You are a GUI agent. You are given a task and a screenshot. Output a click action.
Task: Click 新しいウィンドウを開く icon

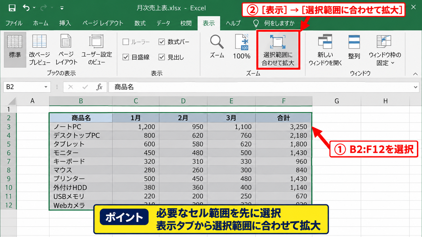325,50
